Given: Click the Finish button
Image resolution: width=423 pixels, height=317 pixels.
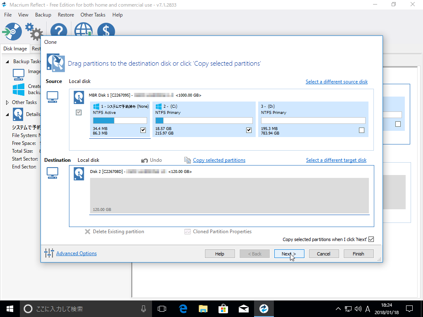Looking at the screenshot, I should click(x=358, y=254).
